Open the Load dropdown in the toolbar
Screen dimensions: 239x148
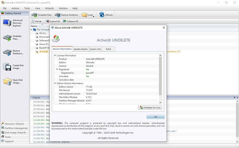tap(88, 15)
